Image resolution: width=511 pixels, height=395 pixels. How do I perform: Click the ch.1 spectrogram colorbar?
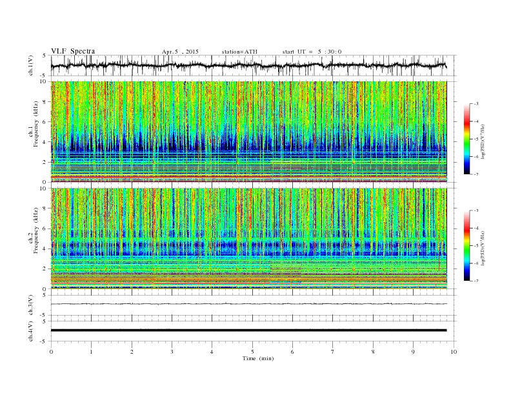466,139
